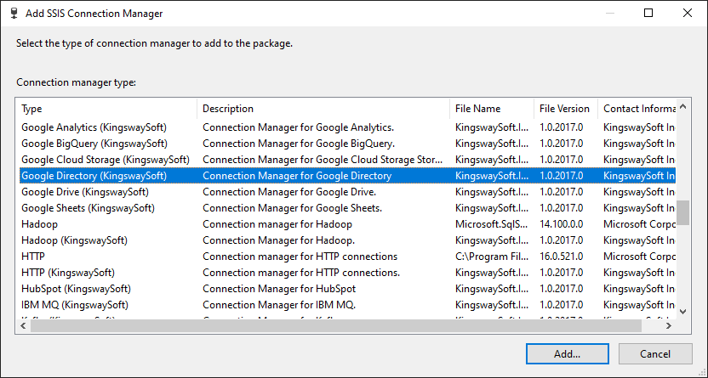Click file name 'C:\Program Fil...'
Viewport: 708px width, 378px height.
[x=492, y=257]
